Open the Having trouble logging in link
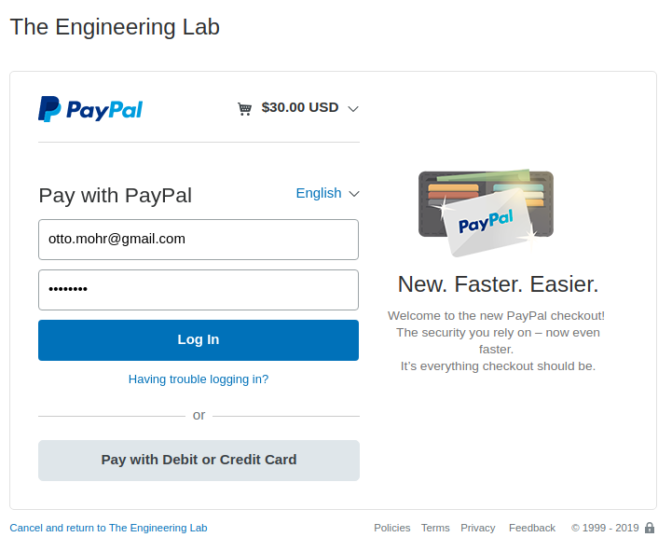The height and width of the screenshot is (551, 672). 199,379
